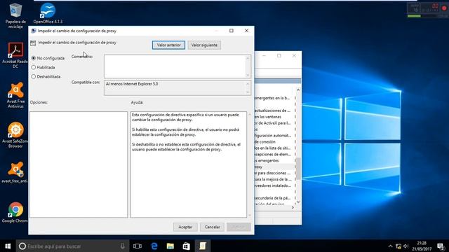
Task: Select 'secundaria de la pá...' row in background list
Action: tap(272, 197)
